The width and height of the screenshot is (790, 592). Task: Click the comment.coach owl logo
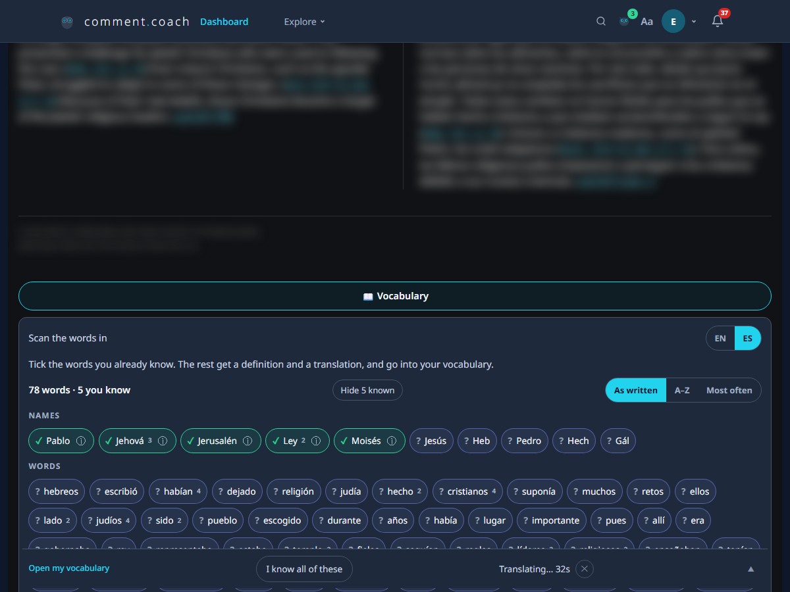[67, 22]
